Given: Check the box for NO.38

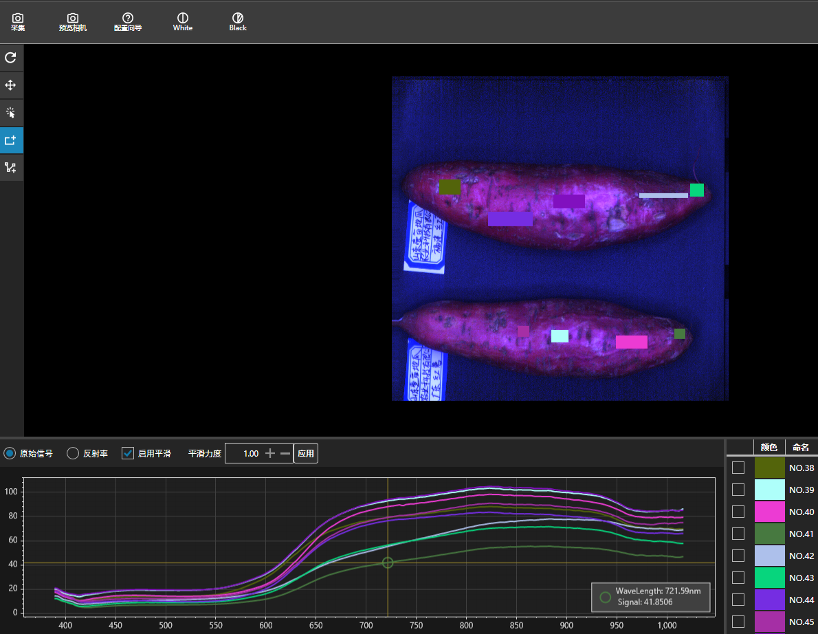Looking at the screenshot, I should 738,468.
